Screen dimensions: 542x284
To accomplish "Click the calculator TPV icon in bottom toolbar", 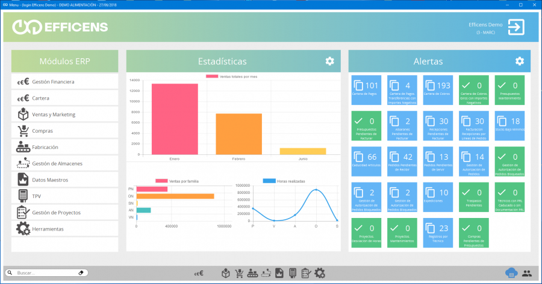I will 293,273.
